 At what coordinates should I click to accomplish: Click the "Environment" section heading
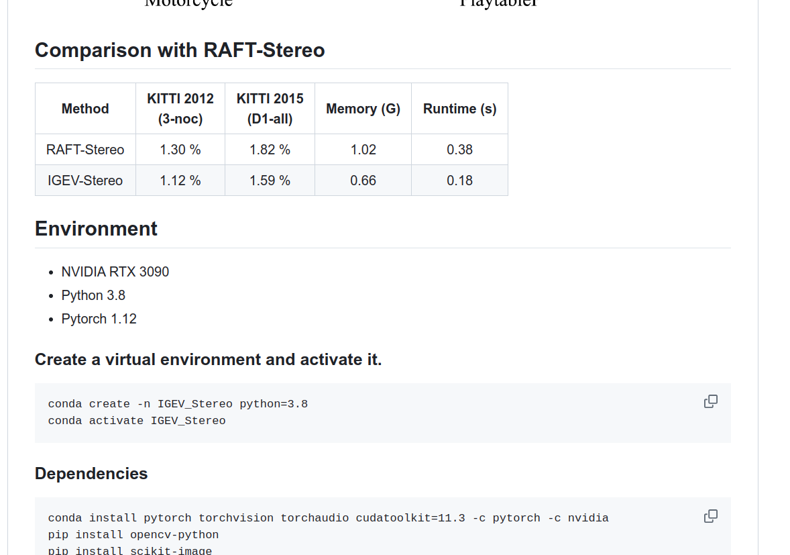pyautogui.click(x=96, y=229)
